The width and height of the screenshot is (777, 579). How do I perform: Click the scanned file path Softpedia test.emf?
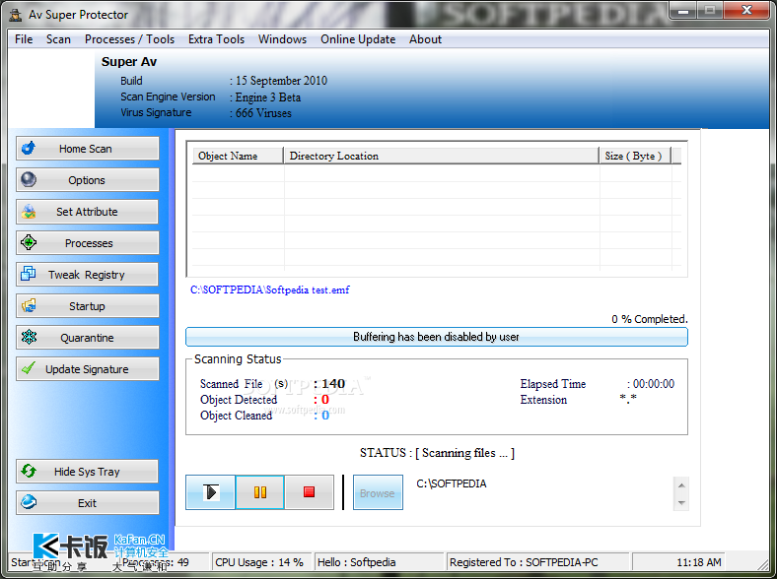tap(269, 290)
